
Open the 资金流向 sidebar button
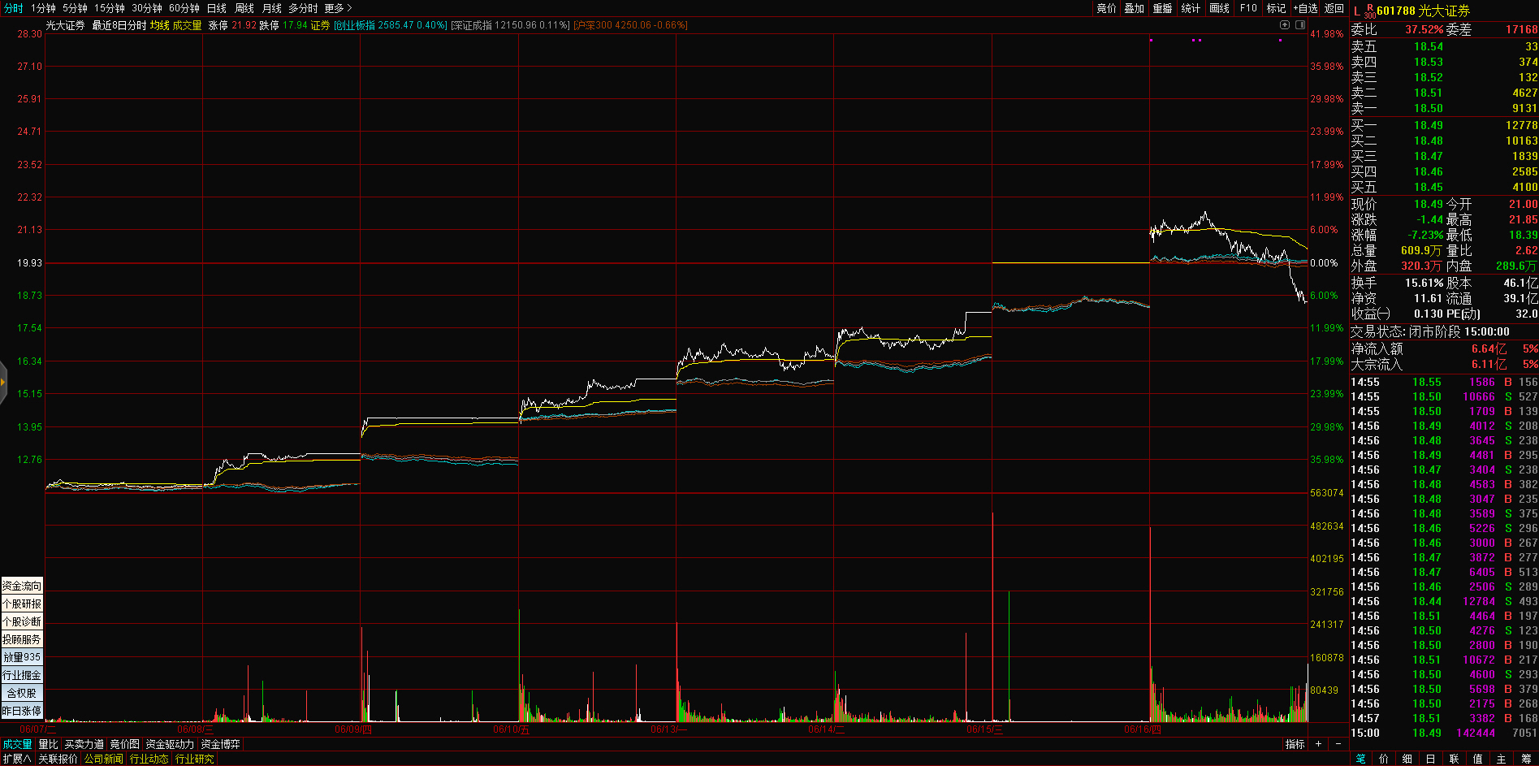(x=22, y=586)
